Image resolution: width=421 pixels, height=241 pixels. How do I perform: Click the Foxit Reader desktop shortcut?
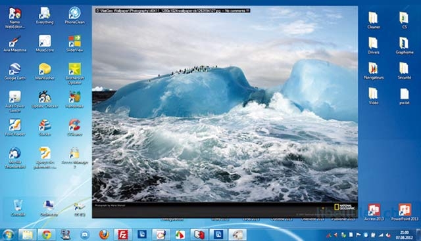[x=14, y=127]
